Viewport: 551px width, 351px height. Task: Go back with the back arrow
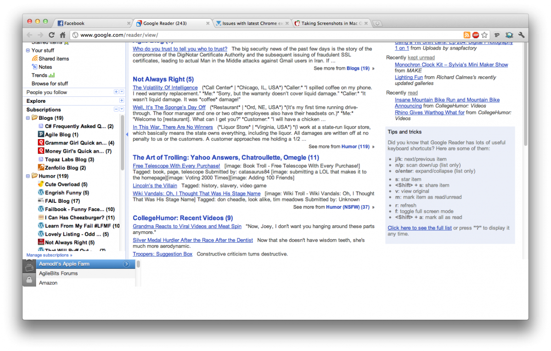click(x=30, y=35)
